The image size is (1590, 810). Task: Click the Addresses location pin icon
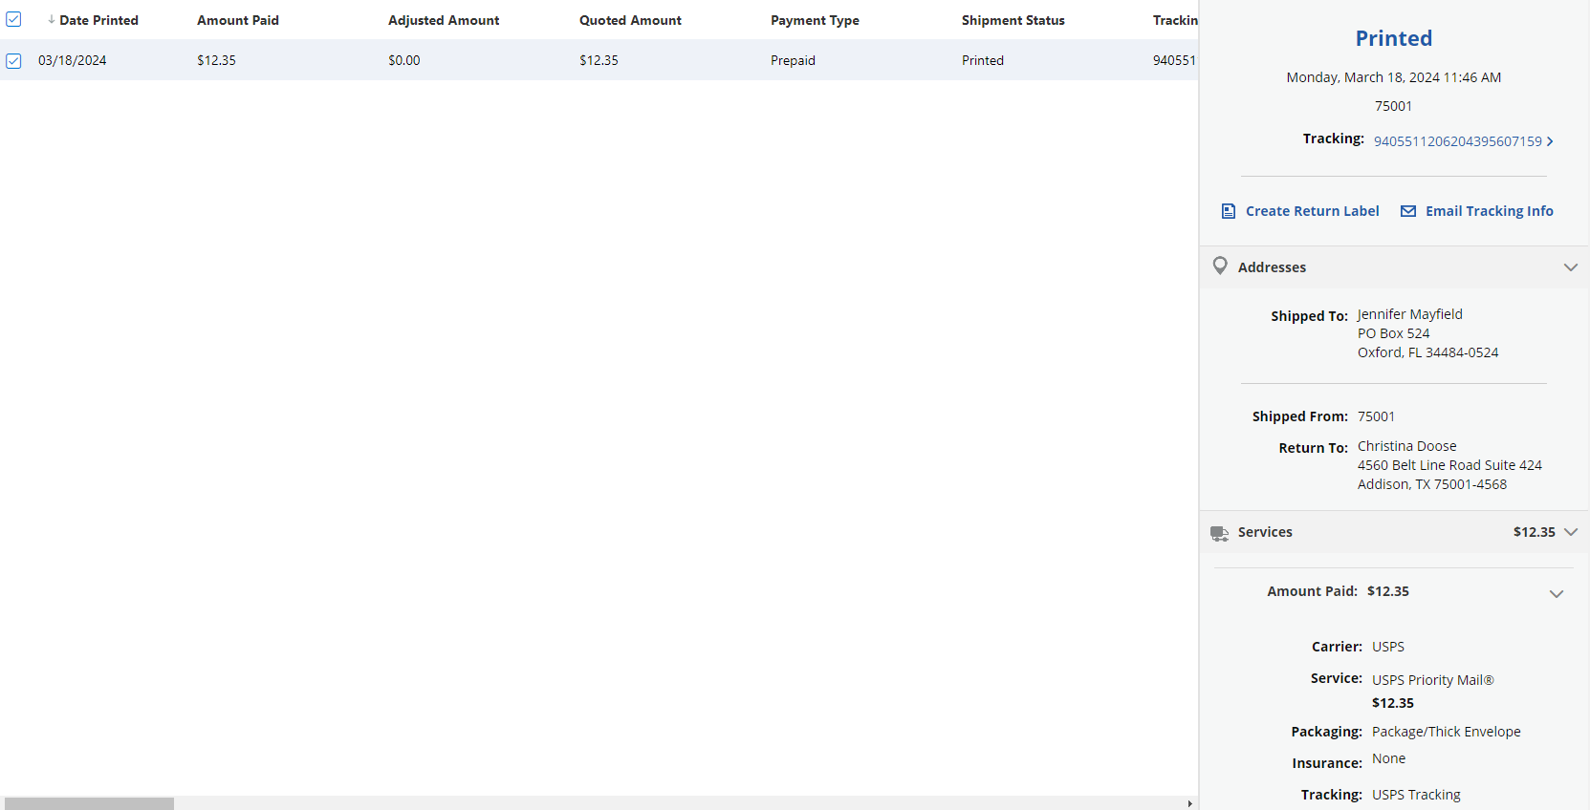[x=1220, y=266]
